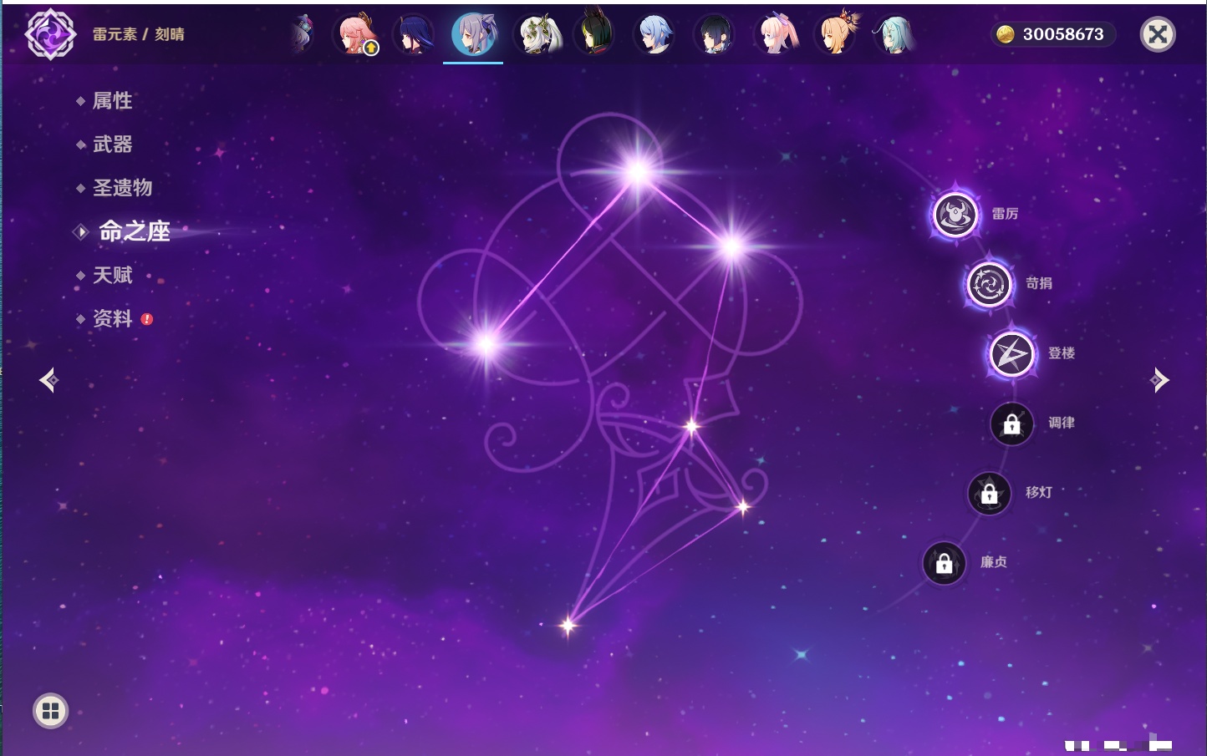Close the character screen with X
1207x756 pixels.
click(1158, 34)
